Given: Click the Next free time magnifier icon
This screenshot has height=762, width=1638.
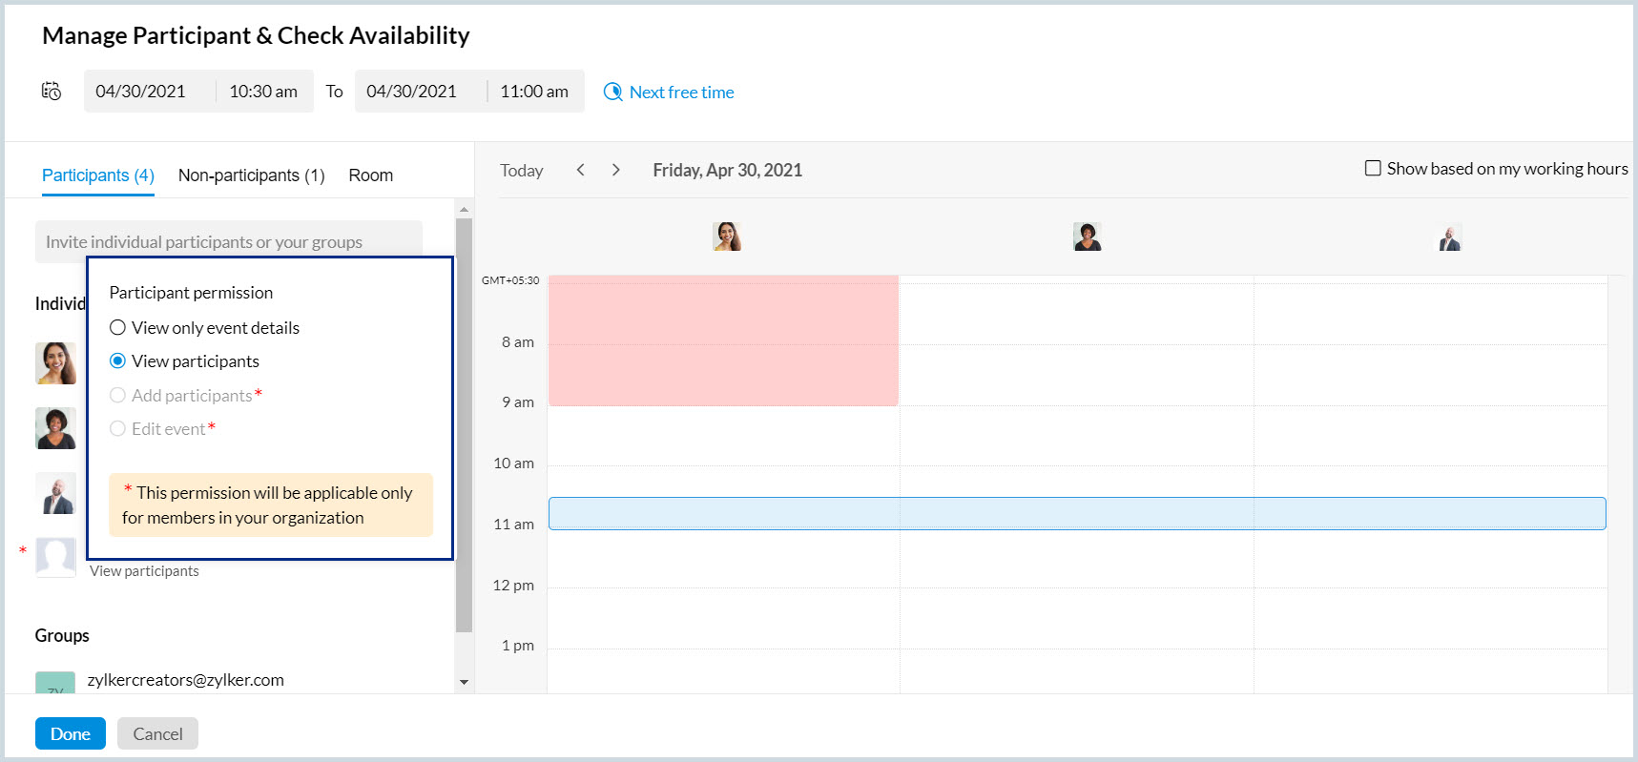Looking at the screenshot, I should (x=612, y=93).
